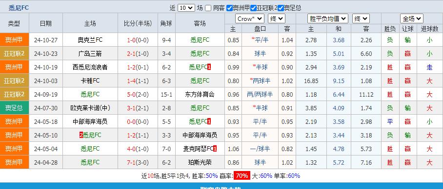Image resolution: width=443 pixels, height=189 pixels.
Task: Open 珀斯光荣 away team link
Action: 200,162
